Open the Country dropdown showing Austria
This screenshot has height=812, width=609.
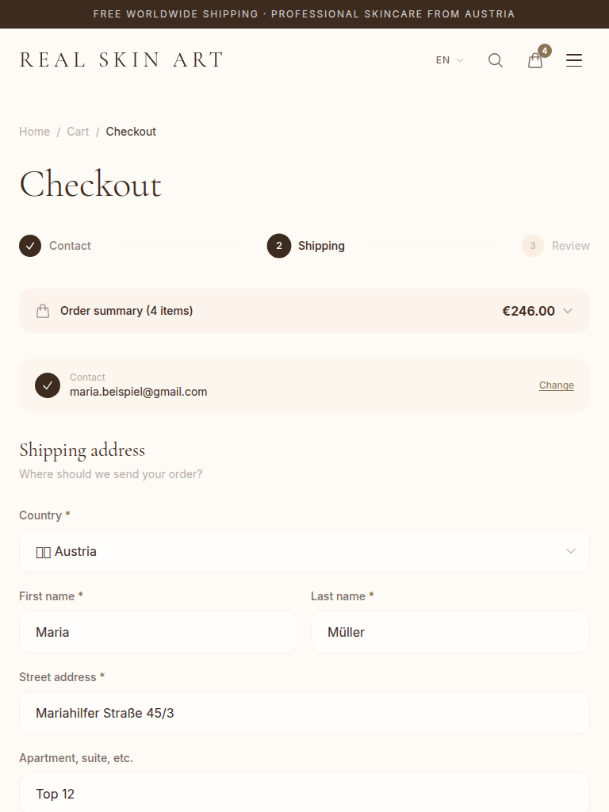304,551
